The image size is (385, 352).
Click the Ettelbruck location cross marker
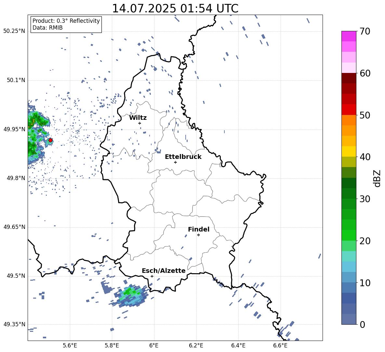[175, 162]
